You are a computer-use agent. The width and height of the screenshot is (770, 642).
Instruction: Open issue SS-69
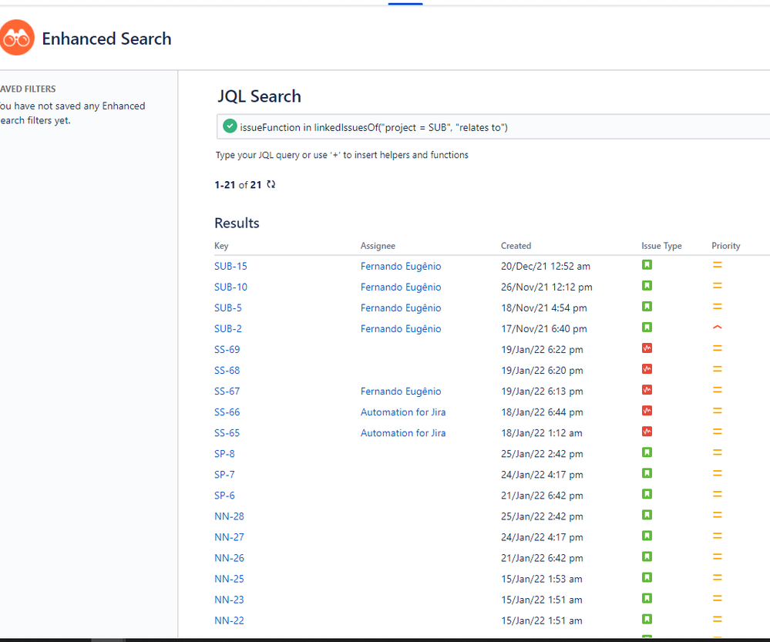click(x=227, y=350)
